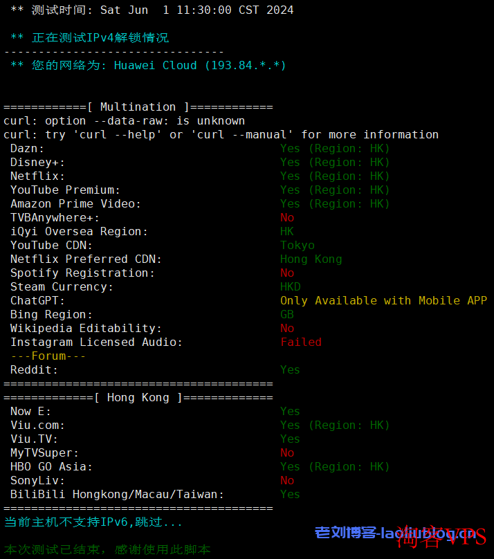Click the MyTVSuper label
This screenshot has width=494, height=559.
[44, 452]
